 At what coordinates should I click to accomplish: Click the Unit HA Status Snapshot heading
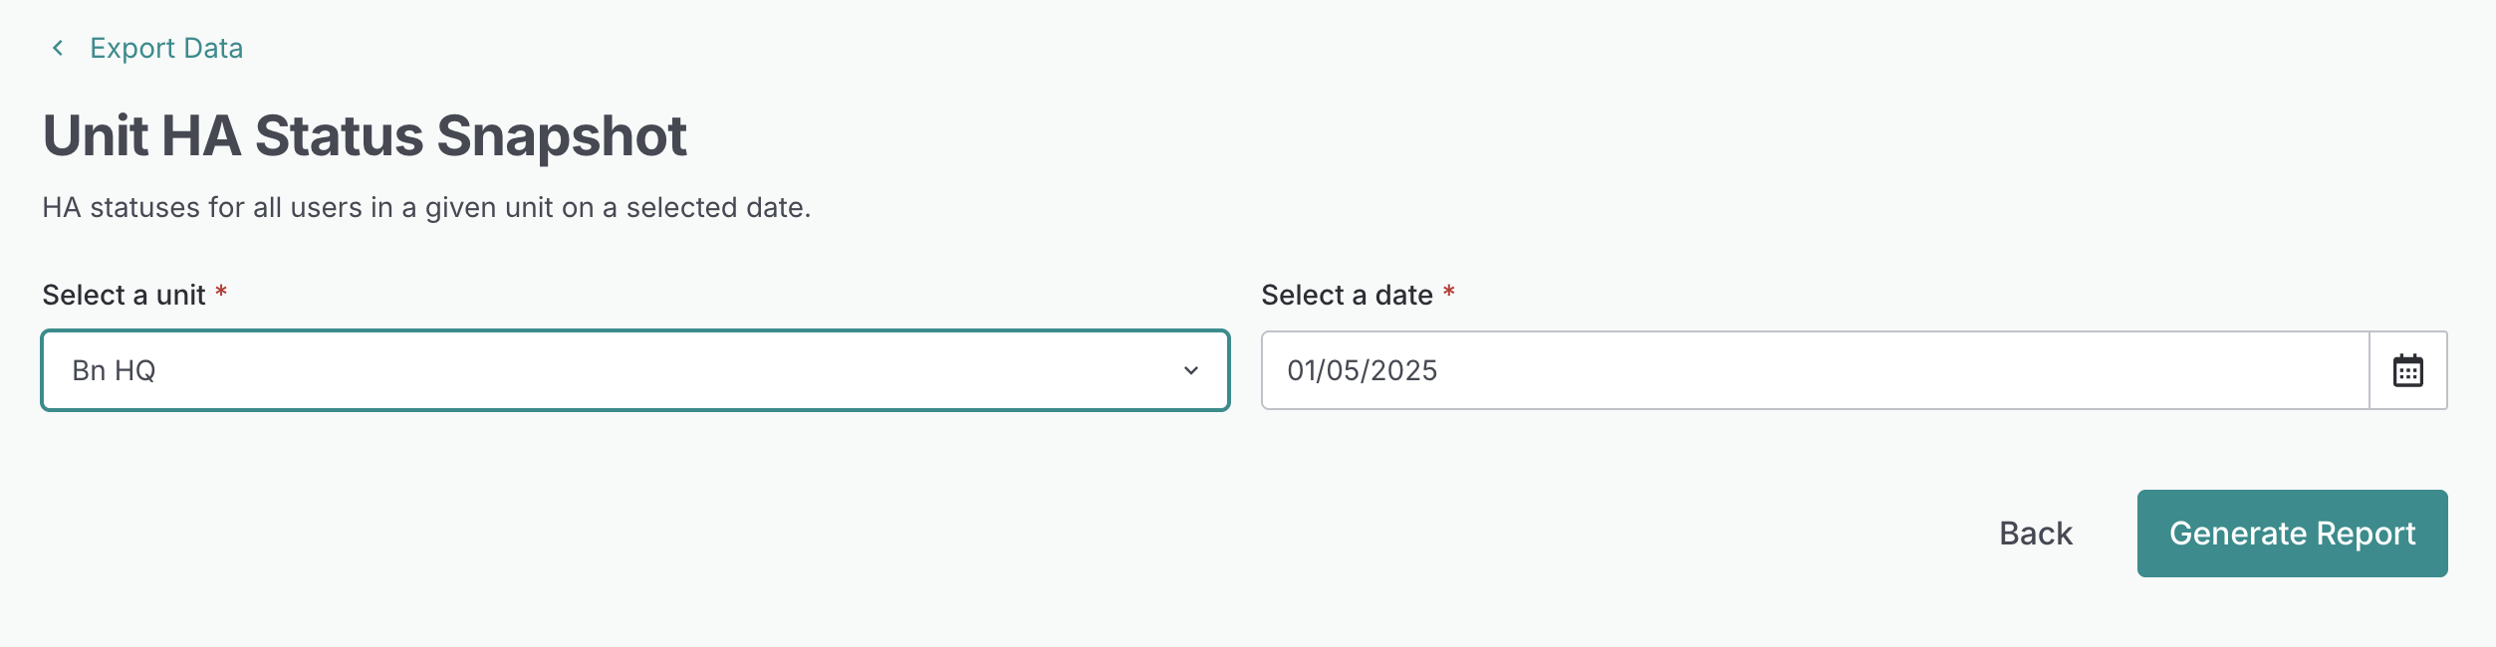point(365,135)
